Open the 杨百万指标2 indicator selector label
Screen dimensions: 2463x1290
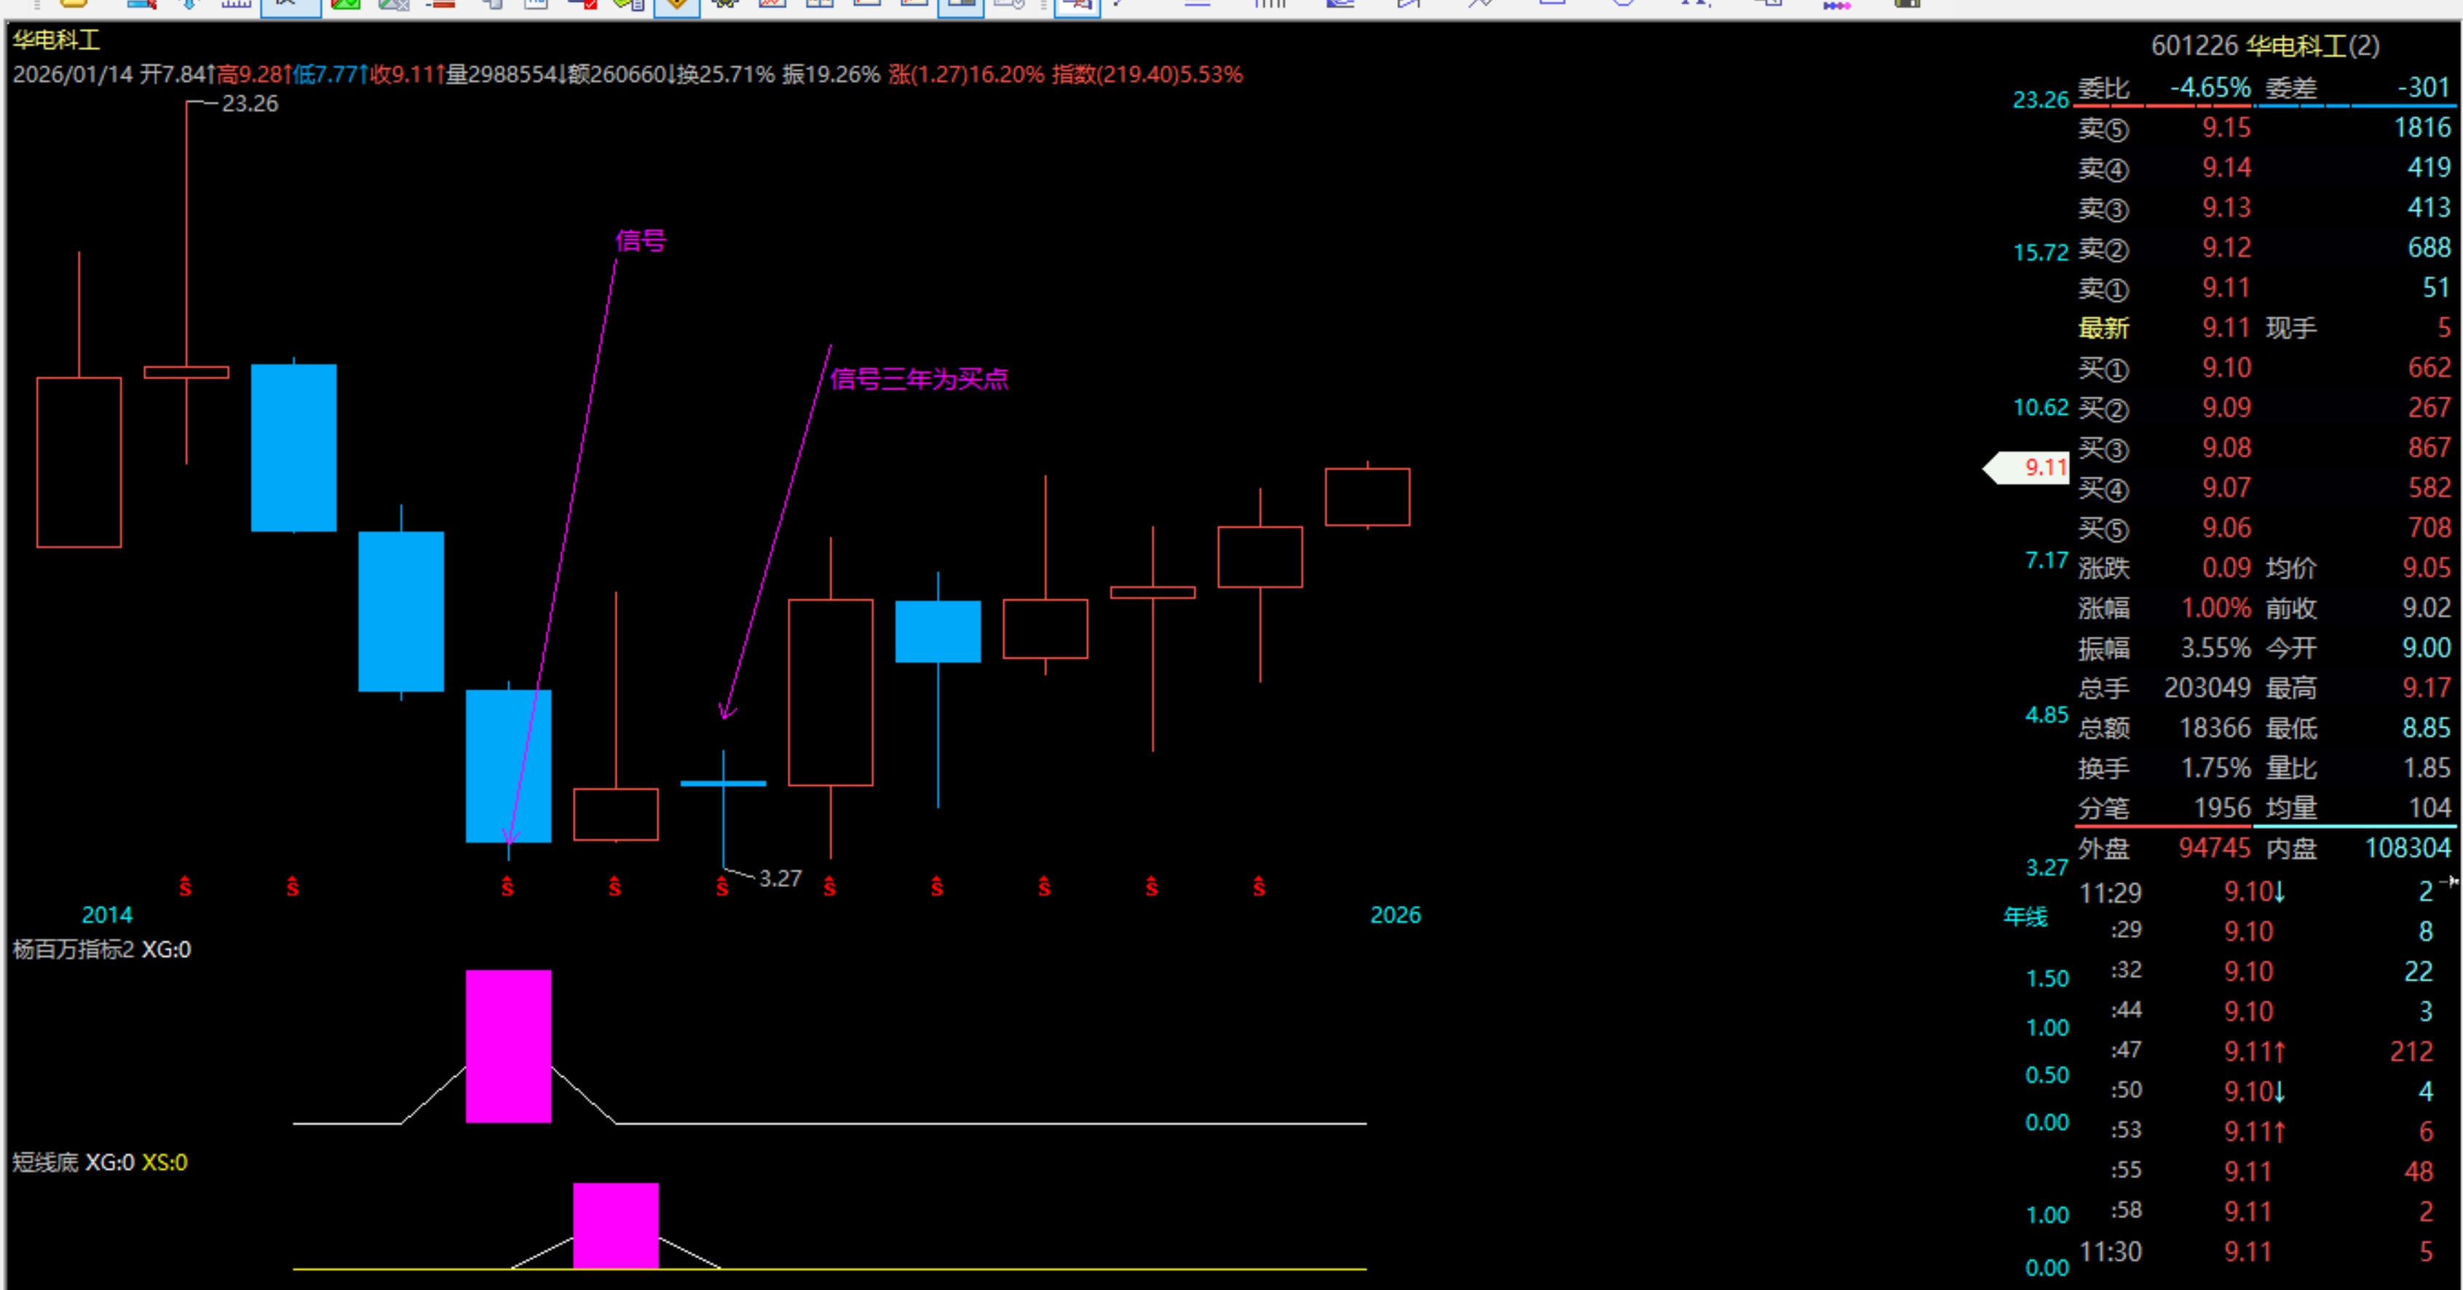tap(74, 949)
